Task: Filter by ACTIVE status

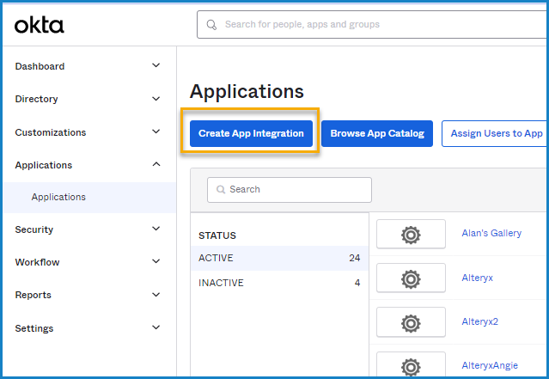Action: pyautogui.click(x=279, y=258)
